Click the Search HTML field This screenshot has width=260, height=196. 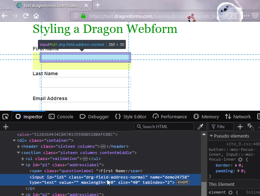tap(166, 127)
